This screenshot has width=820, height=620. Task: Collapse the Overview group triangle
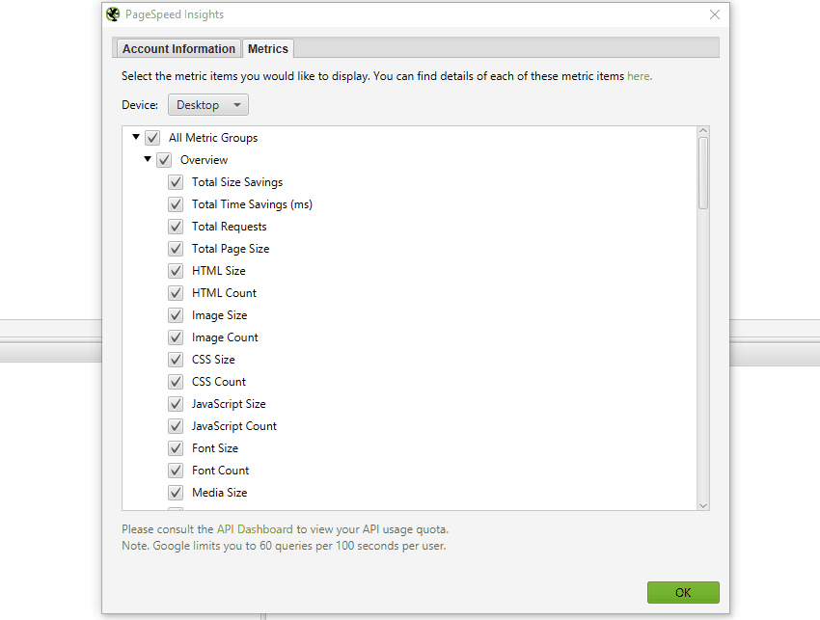148,159
